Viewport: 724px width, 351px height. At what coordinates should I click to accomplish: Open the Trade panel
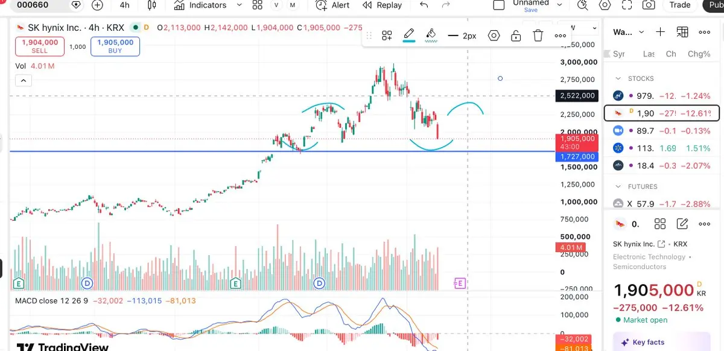[x=680, y=5]
